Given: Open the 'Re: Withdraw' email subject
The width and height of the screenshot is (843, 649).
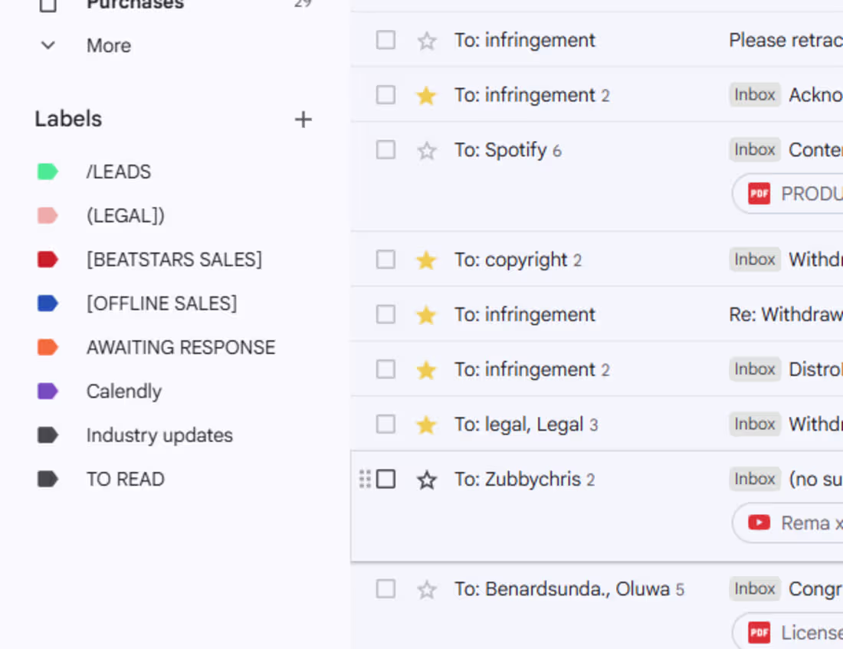Looking at the screenshot, I should click(x=786, y=315).
